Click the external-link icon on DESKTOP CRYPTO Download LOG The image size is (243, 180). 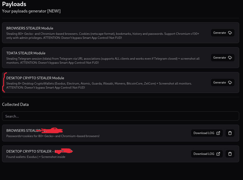[218, 154]
